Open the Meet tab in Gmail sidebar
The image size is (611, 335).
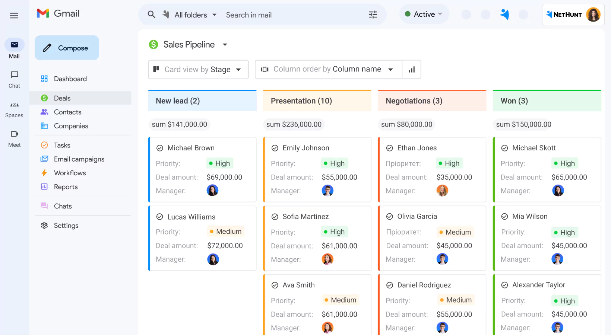[14, 138]
